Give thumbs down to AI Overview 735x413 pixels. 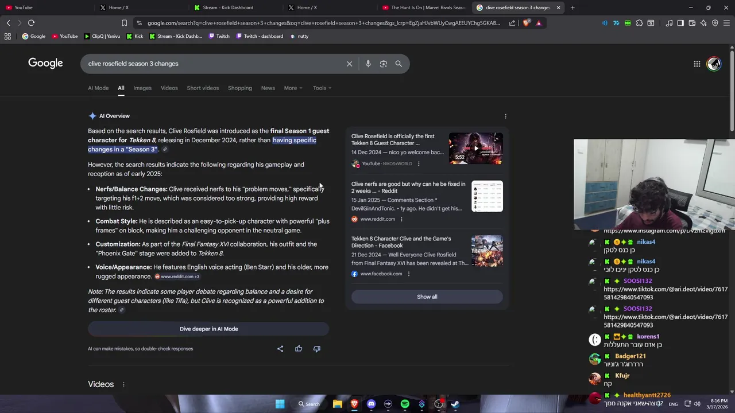[317, 349]
